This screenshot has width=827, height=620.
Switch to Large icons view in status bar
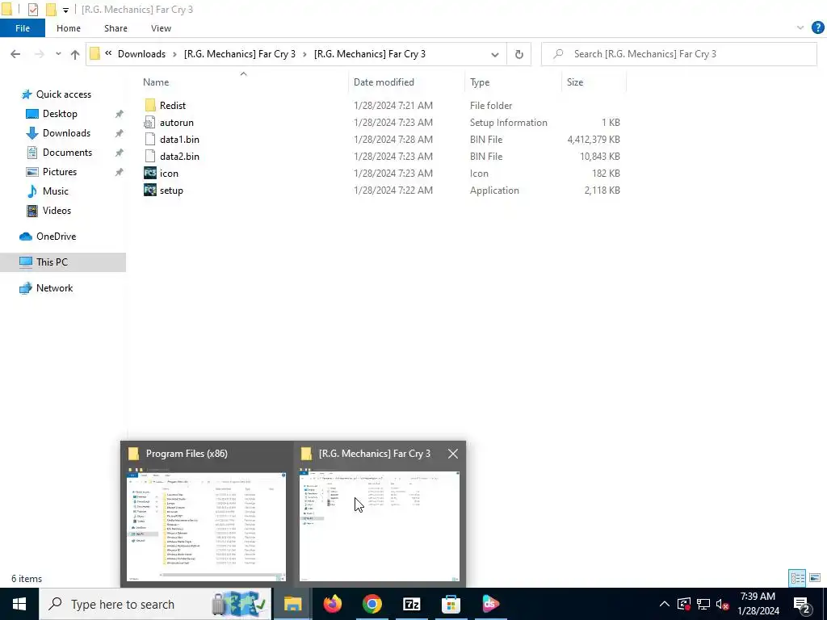click(815, 578)
